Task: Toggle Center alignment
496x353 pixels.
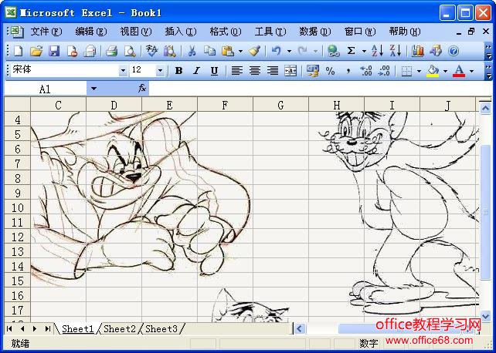Action: (x=255, y=71)
